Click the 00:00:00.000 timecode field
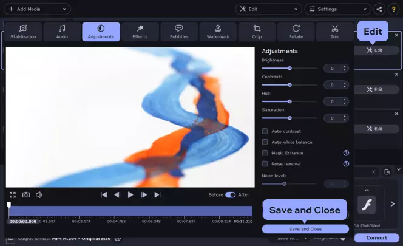Screen dimensions: 403x246 pyautogui.click(x=23, y=222)
